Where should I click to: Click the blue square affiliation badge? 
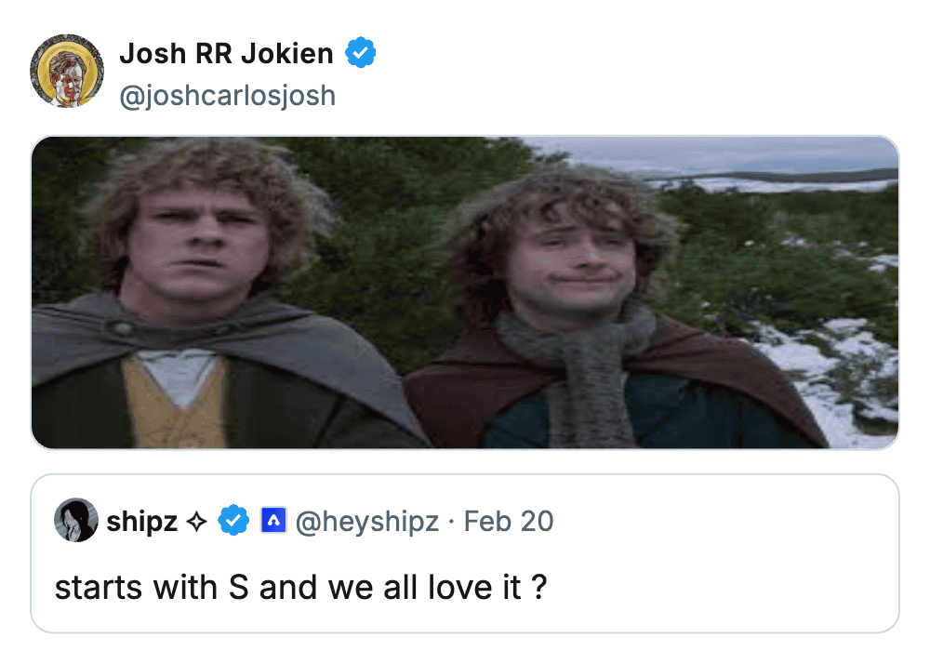click(273, 521)
